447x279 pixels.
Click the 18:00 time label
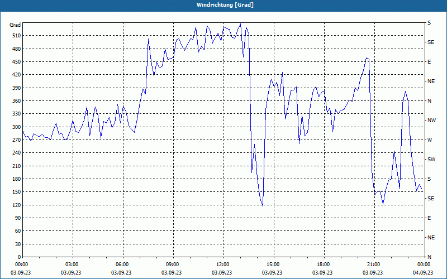pyautogui.click(x=324, y=264)
